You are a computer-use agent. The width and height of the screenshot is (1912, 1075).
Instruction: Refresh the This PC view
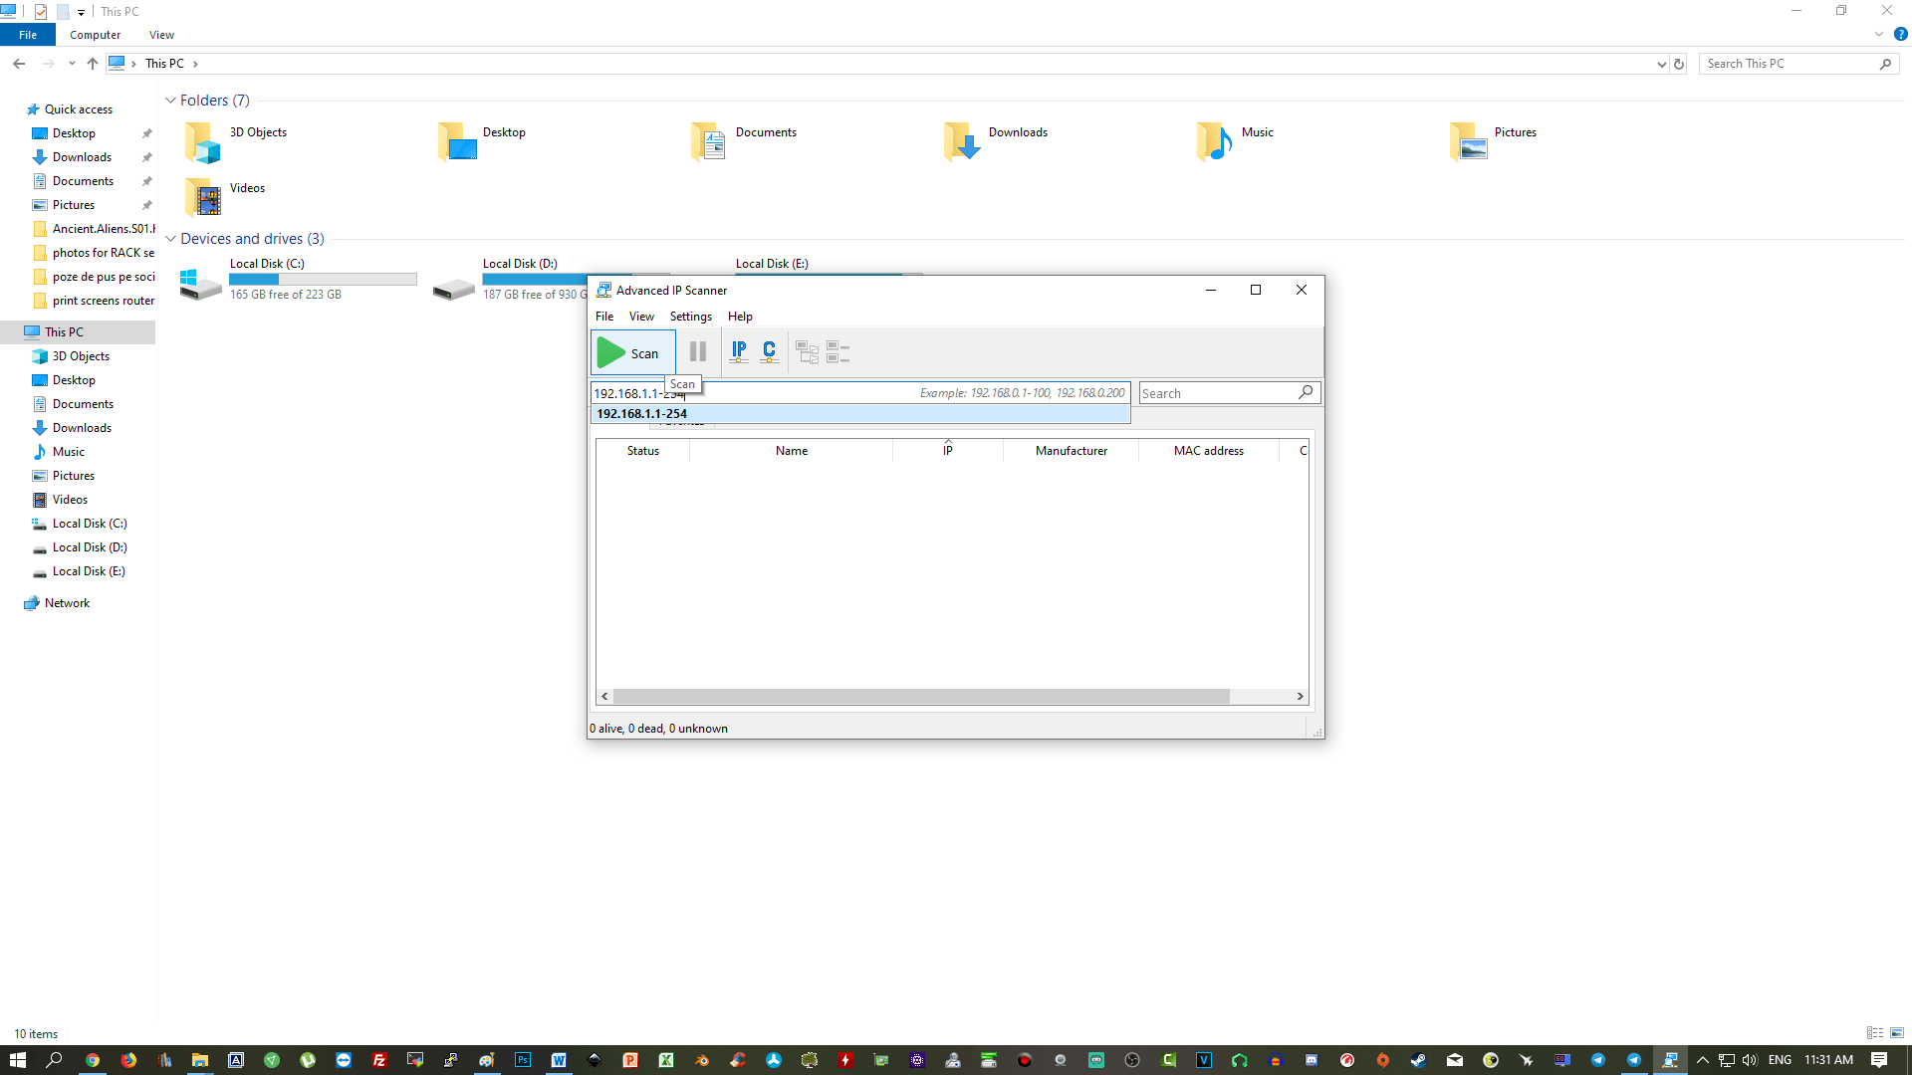1679,64
